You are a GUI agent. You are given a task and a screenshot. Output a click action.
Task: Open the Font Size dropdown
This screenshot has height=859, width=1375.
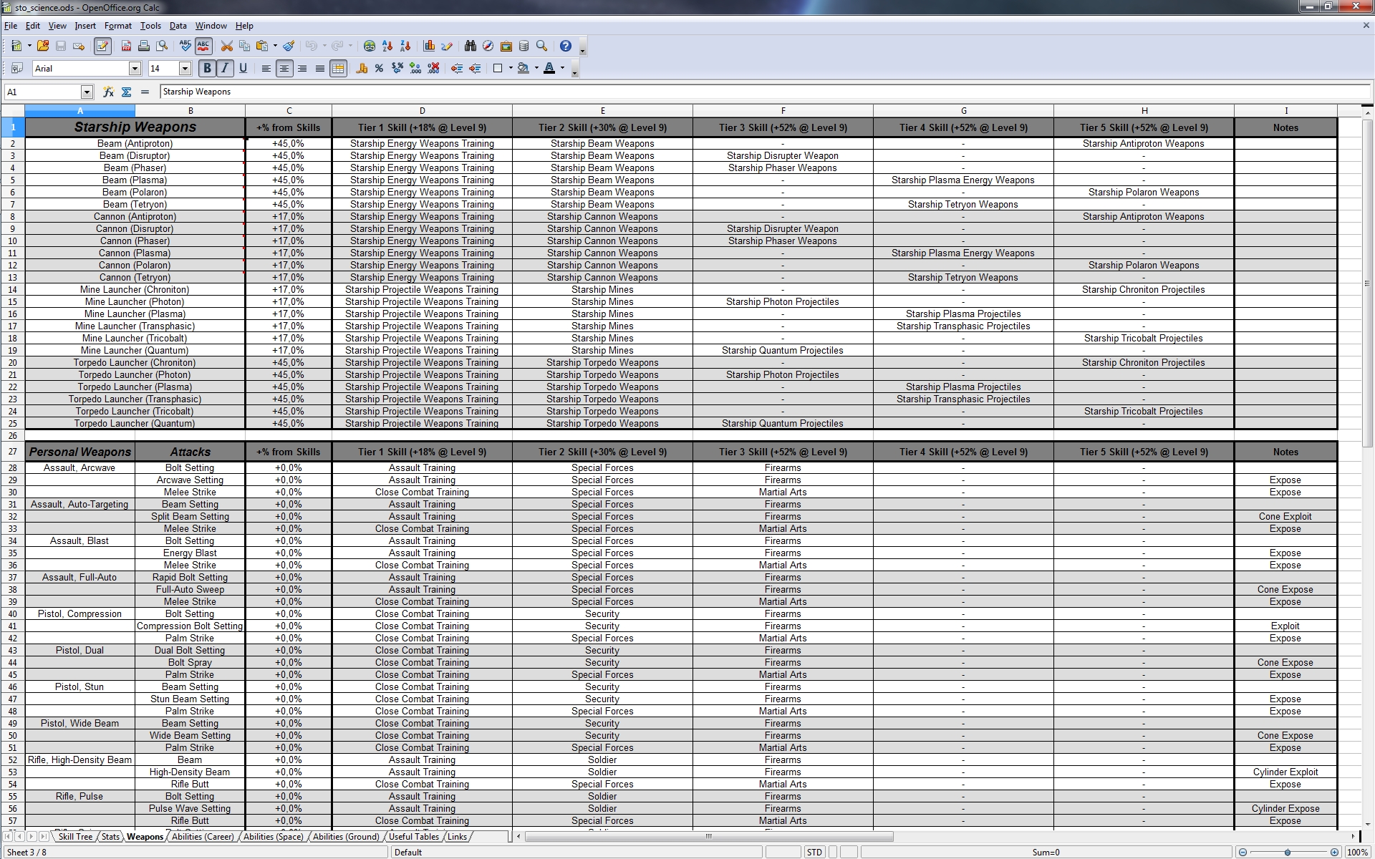pos(185,69)
